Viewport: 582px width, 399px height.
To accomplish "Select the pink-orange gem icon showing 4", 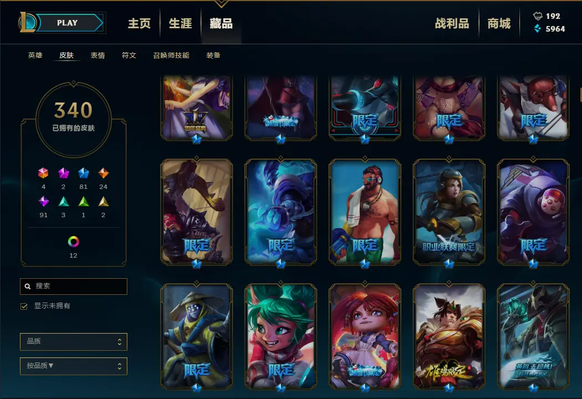I will coord(43,173).
